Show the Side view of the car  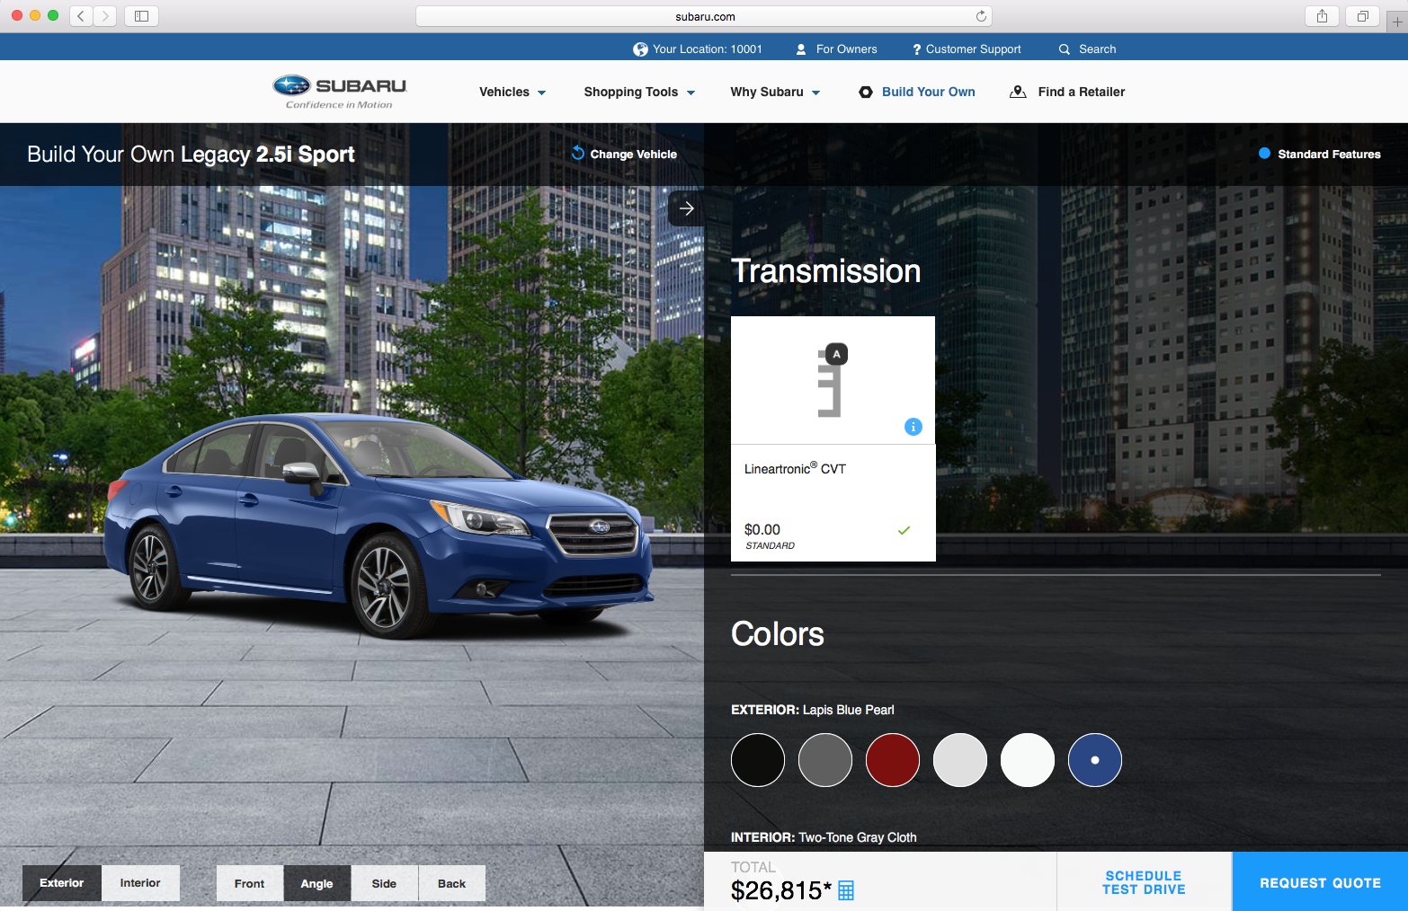click(384, 883)
